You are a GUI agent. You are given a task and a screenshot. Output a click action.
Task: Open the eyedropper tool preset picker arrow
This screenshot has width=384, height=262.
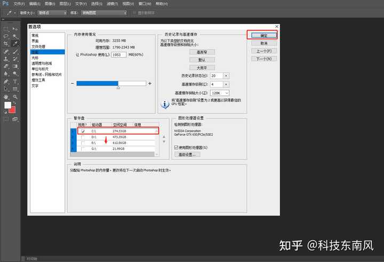pos(15,13)
